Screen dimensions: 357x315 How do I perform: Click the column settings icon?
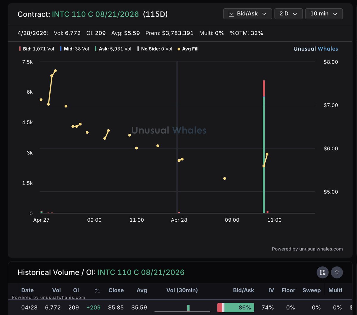(x=322, y=272)
